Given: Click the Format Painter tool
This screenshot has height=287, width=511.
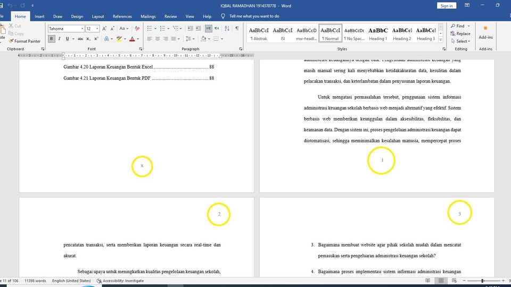Looking at the screenshot, I should tap(24, 41).
